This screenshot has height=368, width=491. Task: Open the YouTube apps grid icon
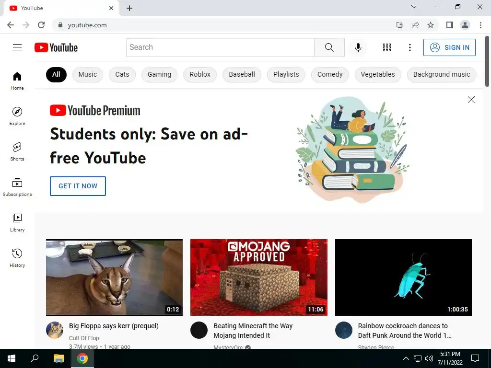click(x=387, y=47)
